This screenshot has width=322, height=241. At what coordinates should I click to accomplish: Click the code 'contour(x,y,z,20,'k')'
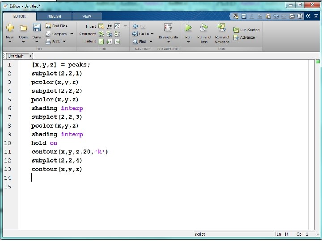tap(70, 152)
